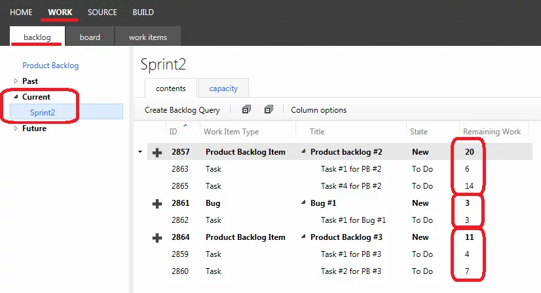Collapse Bug #1 title arrow
Screen dimensions: 541x293
(303, 203)
